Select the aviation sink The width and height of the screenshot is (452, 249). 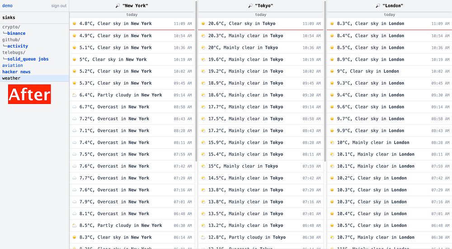tap(12, 66)
